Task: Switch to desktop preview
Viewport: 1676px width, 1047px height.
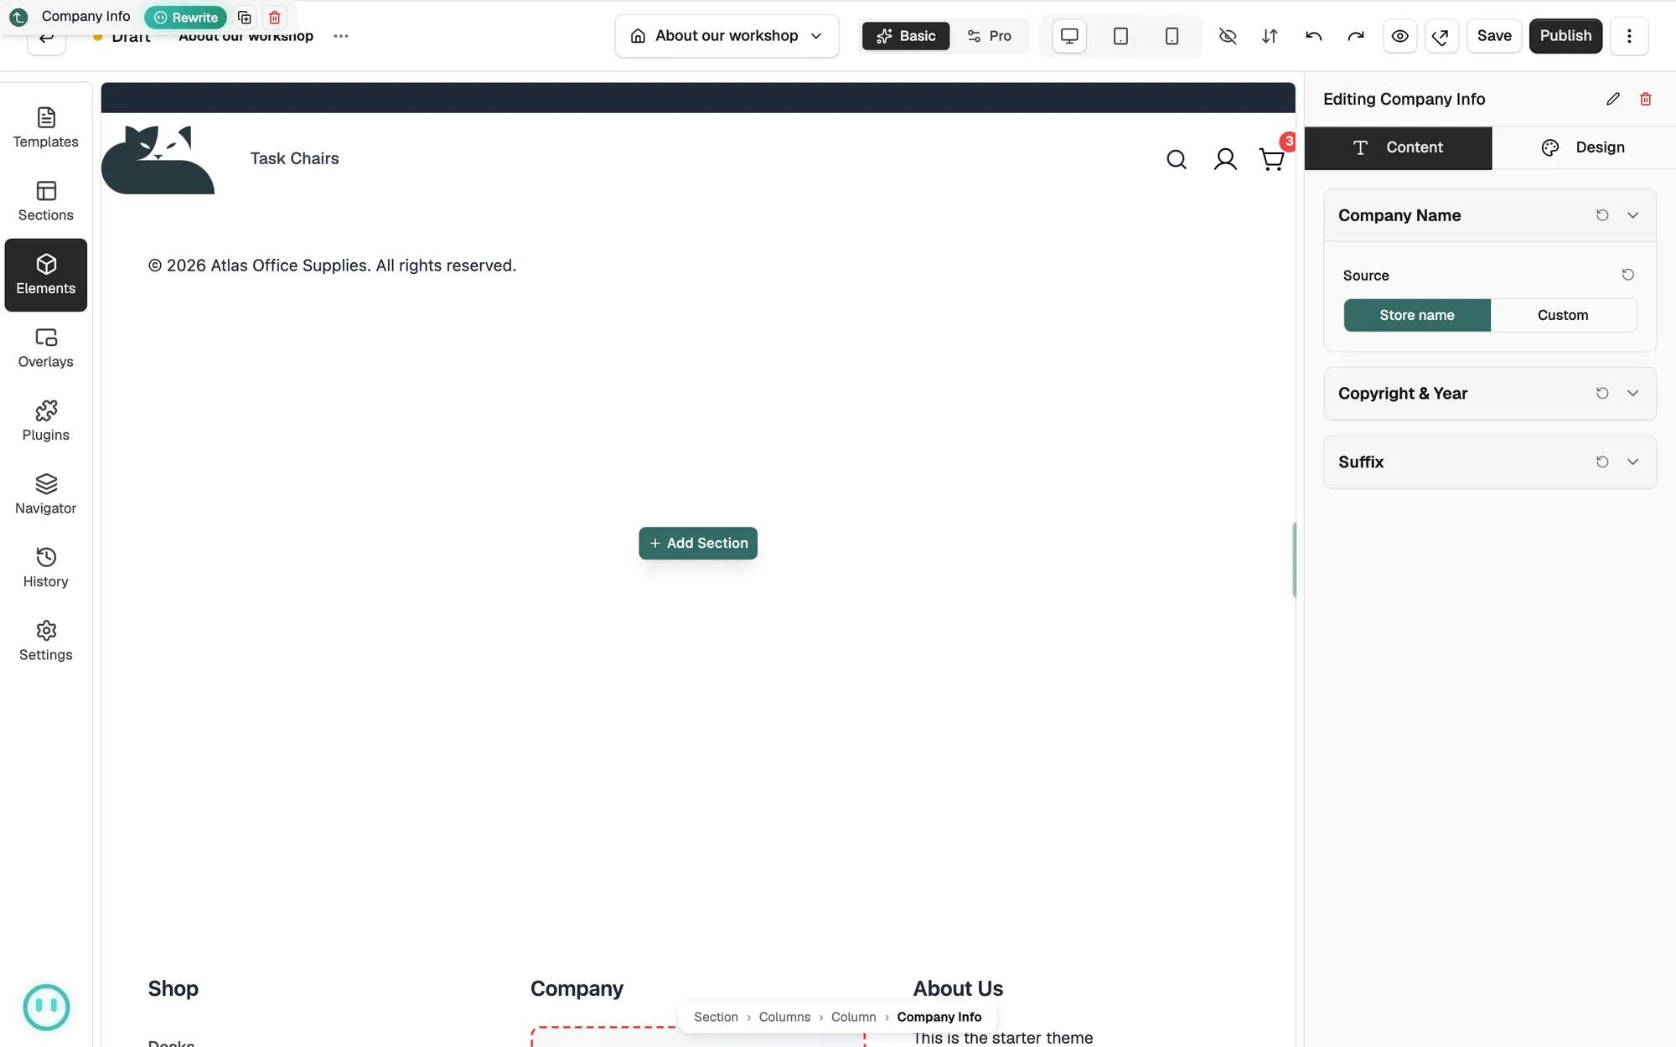Action: pyautogui.click(x=1069, y=36)
